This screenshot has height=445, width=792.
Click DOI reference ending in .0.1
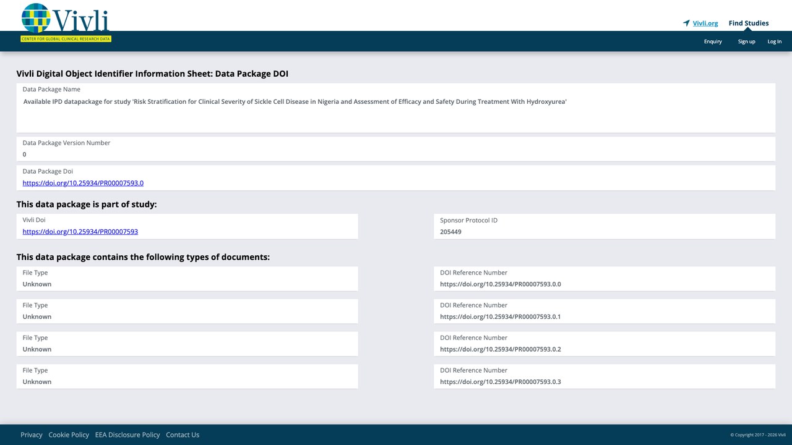point(501,317)
